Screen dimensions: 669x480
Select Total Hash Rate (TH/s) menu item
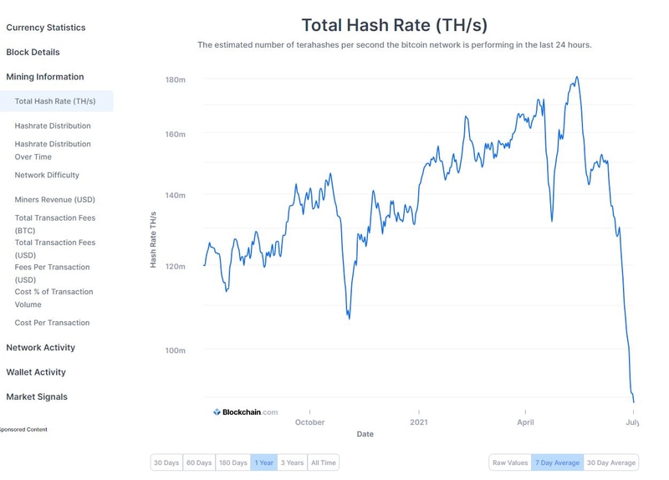55,101
